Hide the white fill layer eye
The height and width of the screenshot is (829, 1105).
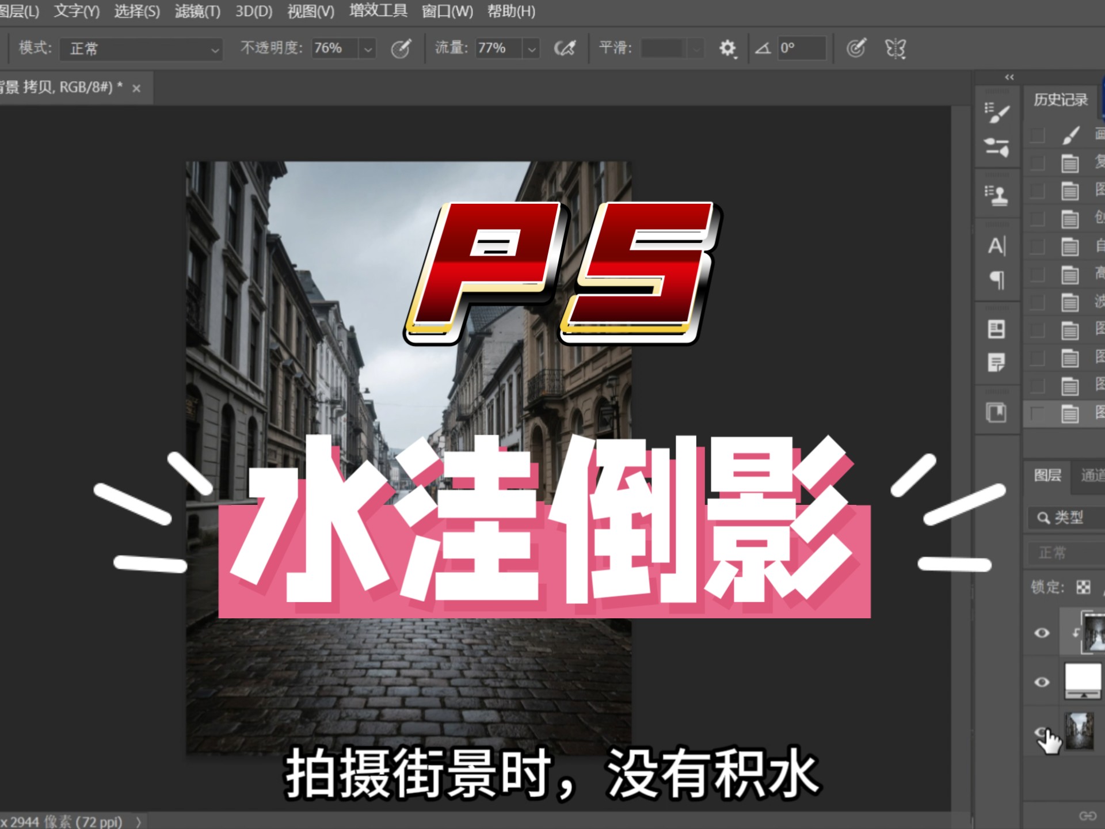(1042, 682)
